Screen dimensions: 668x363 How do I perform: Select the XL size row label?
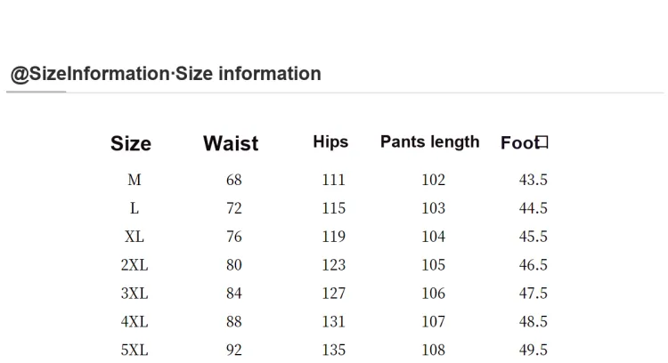coord(134,237)
